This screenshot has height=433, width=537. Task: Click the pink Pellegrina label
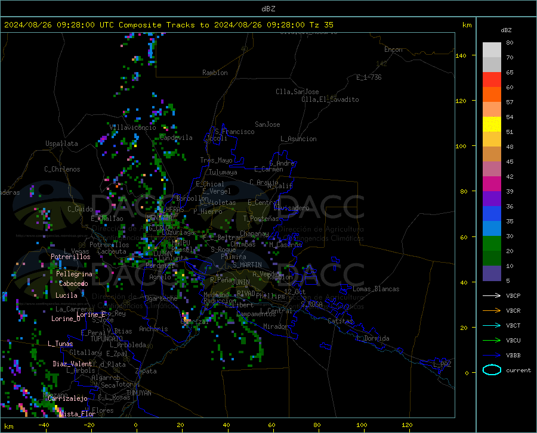pos(74,274)
